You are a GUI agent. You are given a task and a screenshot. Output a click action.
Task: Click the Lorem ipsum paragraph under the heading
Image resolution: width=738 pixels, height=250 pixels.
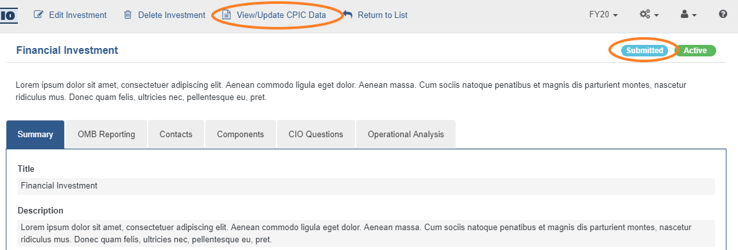(351, 92)
